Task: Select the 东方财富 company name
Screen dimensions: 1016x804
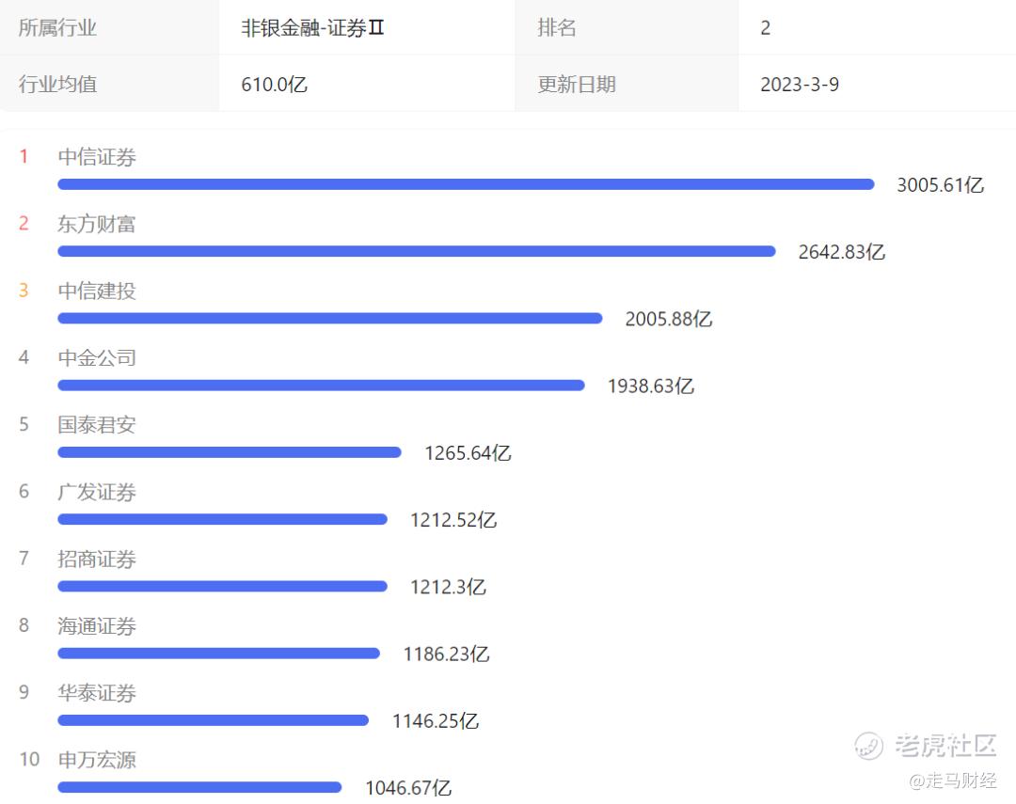Action: 97,224
